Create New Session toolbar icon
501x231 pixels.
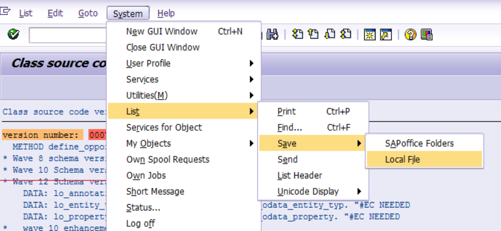point(369,34)
